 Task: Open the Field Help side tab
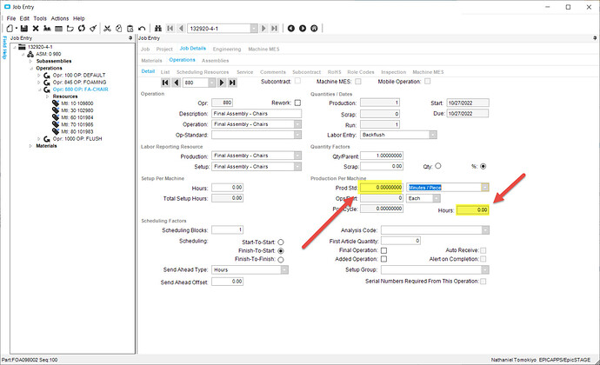(x=4, y=48)
